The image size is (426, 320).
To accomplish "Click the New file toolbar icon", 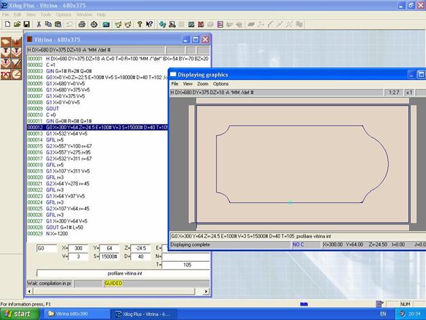I will tap(7, 24).
